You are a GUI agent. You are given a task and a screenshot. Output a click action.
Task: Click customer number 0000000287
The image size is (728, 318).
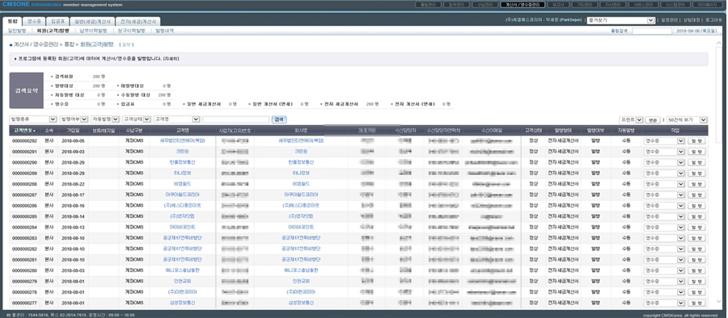24,195
